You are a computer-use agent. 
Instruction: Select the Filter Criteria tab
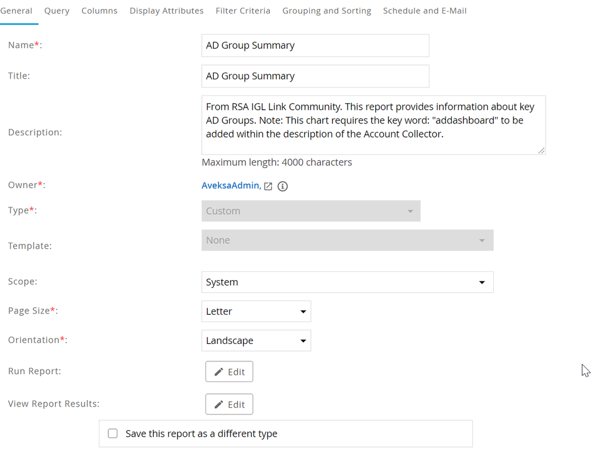pos(243,11)
